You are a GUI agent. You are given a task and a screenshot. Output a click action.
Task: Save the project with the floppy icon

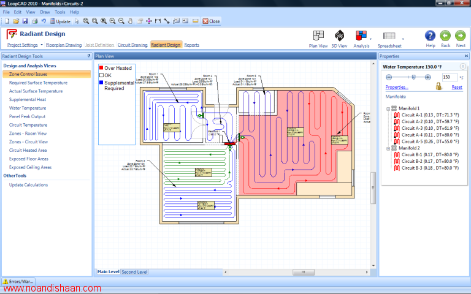pyautogui.click(x=25, y=21)
